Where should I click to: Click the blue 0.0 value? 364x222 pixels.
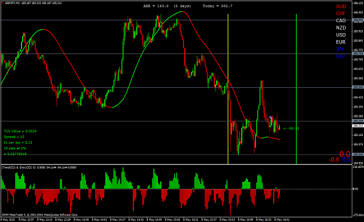point(346,160)
